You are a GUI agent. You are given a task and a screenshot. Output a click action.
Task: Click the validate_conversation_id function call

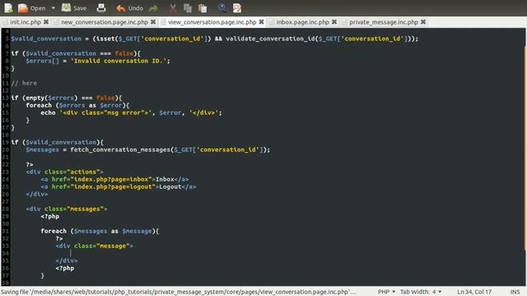322,39
